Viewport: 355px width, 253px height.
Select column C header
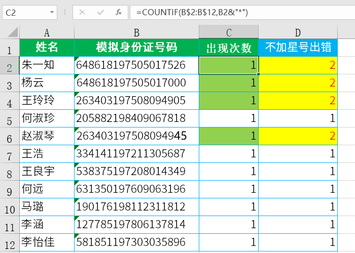point(229,32)
